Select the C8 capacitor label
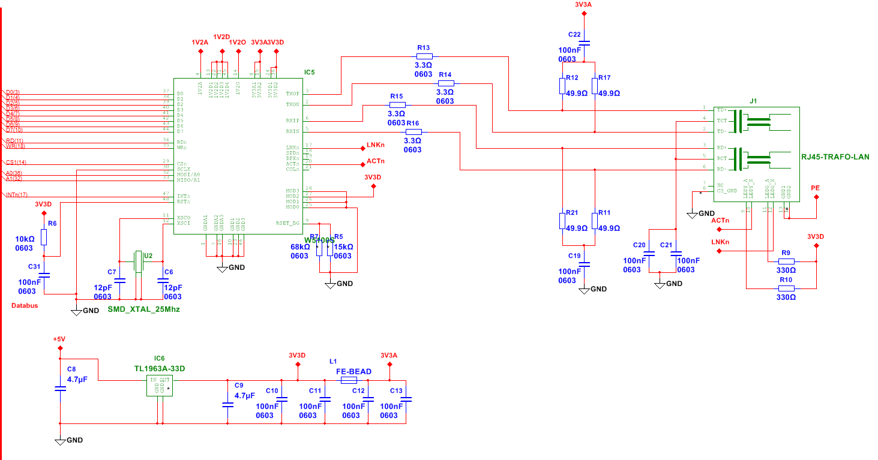 [x=71, y=369]
